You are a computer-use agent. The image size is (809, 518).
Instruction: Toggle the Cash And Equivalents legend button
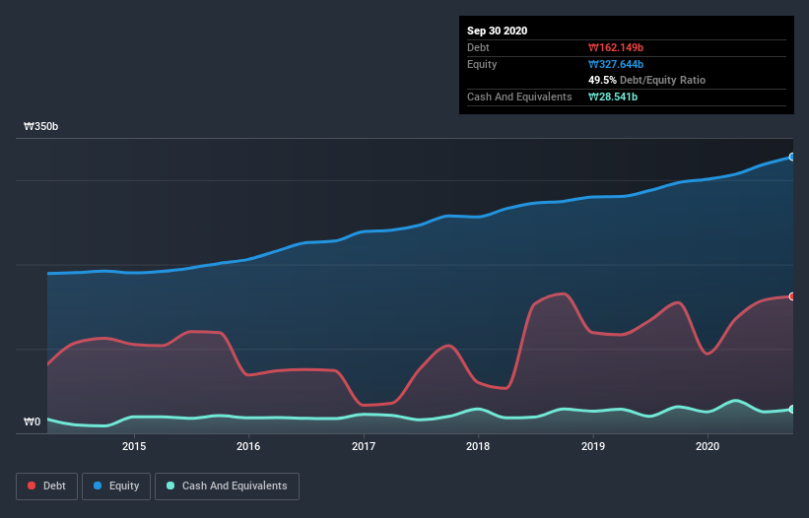point(227,486)
